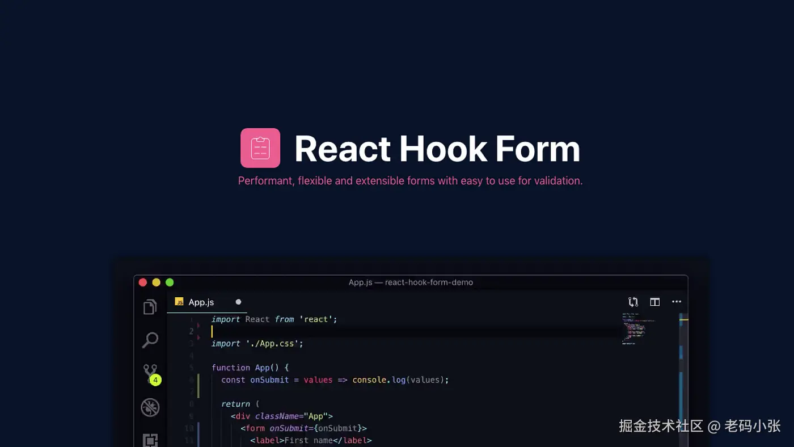794x447 pixels.
Task: Click the pink React Hook Form logo
Action: pos(260,148)
